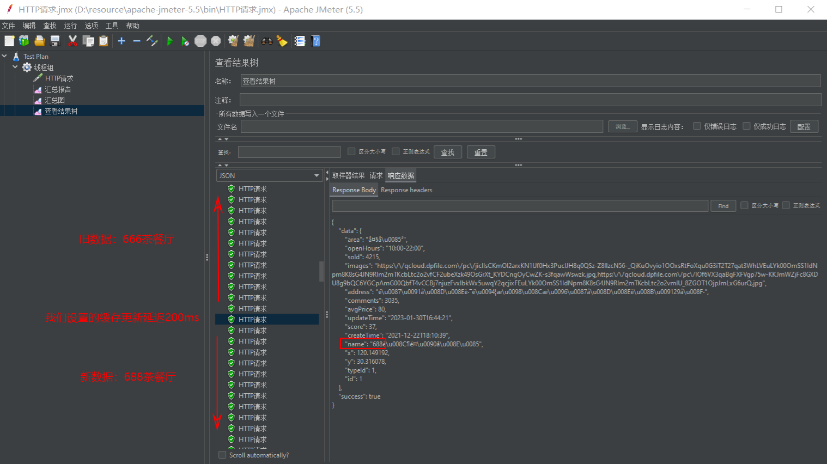This screenshot has width=827, height=464.
Task: Click the Shutdown test icon
Action: pos(216,41)
